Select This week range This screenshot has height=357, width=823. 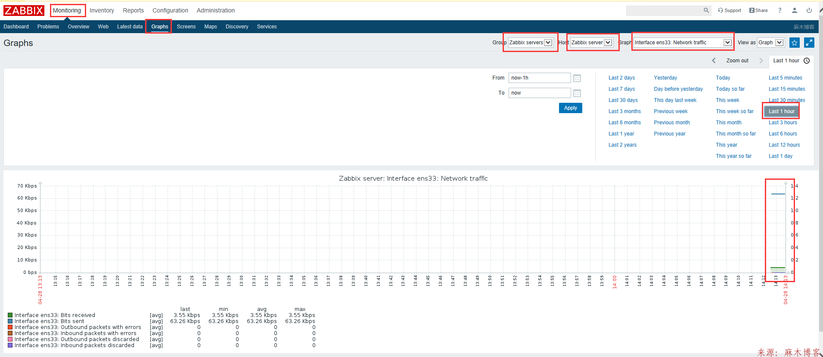(727, 100)
